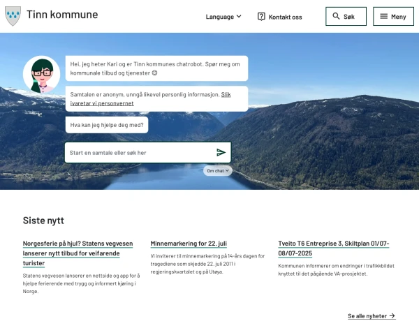Open the Norgesferie på hjul news article
This screenshot has height=335, width=419.
point(78,253)
